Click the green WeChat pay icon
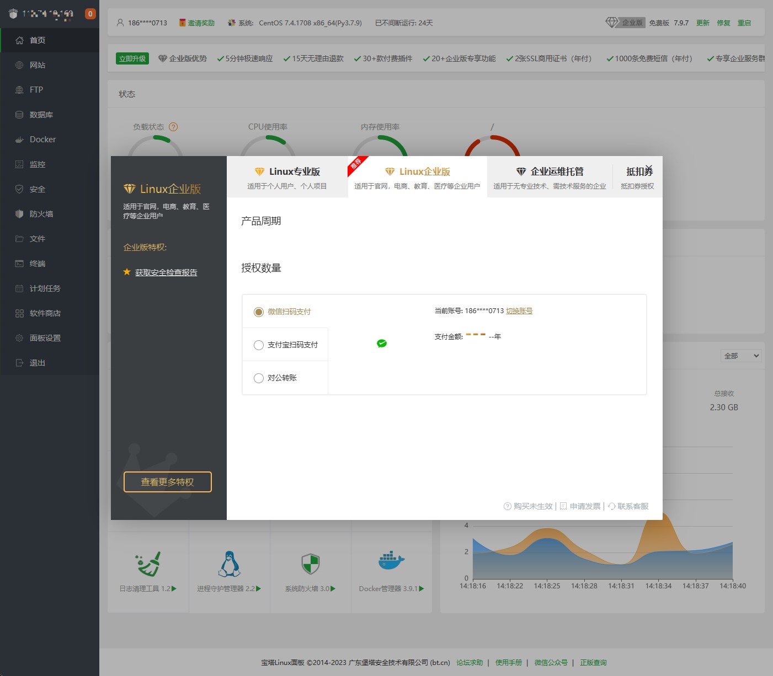773x676 pixels. click(382, 344)
